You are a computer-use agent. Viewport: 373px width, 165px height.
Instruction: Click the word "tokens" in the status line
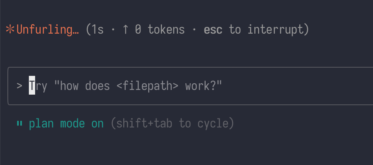[166, 30]
